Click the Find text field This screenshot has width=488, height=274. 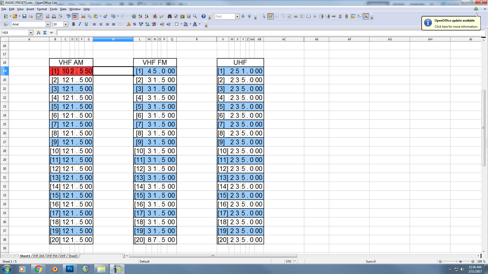(x=225, y=16)
